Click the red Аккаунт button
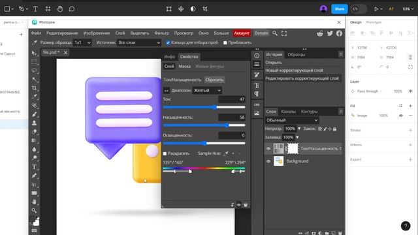This screenshot has height=235, width=418. pyautogui.click(x=242, y=33)
